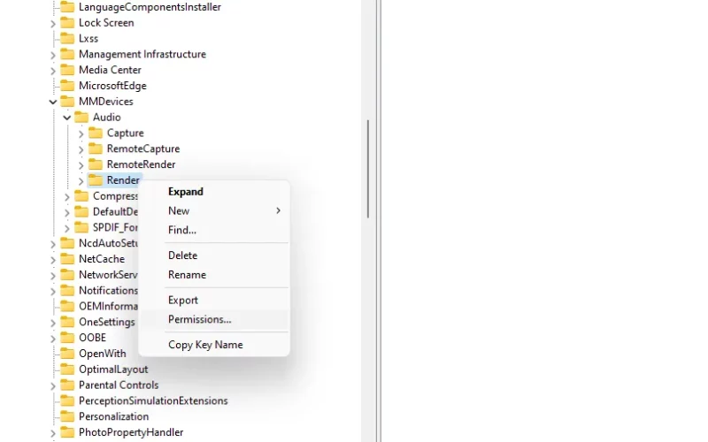Expand the OOBE key chevron
This screenshot has width=708, height=442.
tap(53, 339)
